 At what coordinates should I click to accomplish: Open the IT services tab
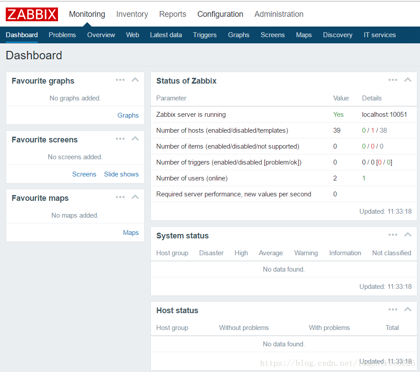380,35
